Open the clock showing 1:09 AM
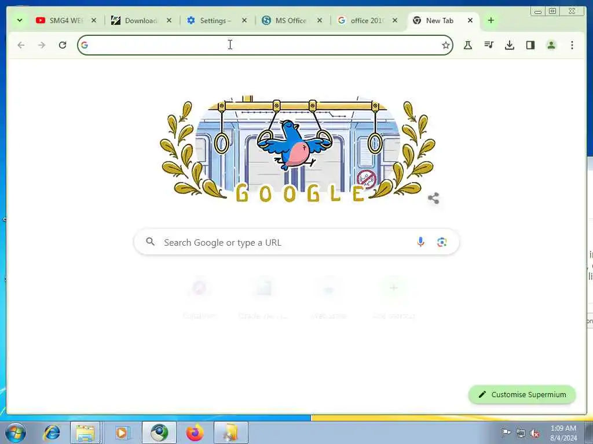The height and width of the screenshot is (444, 593). pos(563,432)
